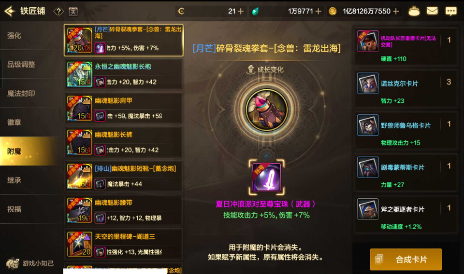Image resolution: width=464 pixels, height=274 pixels.
Task: Open 游戏小知己 assistant at bottom left
Action: pos(30,263)
